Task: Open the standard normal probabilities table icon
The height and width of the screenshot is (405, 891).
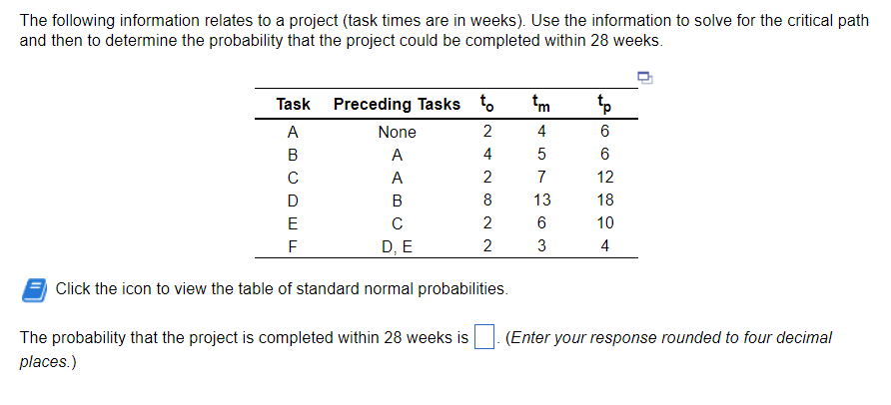Action: click(34, 290)
